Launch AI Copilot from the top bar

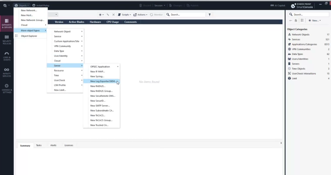pos(278,6)
